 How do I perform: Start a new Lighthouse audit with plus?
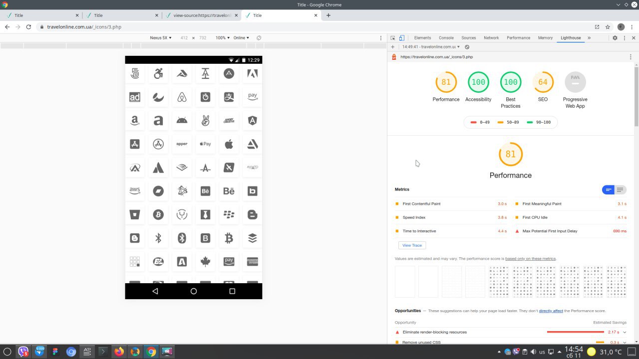click(x=392, y=47)
